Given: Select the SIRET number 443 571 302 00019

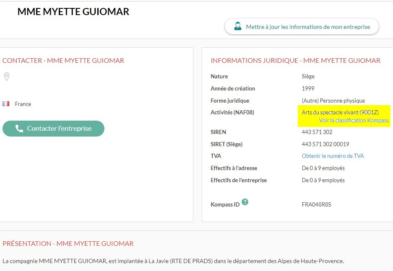Looking at the screenshot, I should (325, 145).
